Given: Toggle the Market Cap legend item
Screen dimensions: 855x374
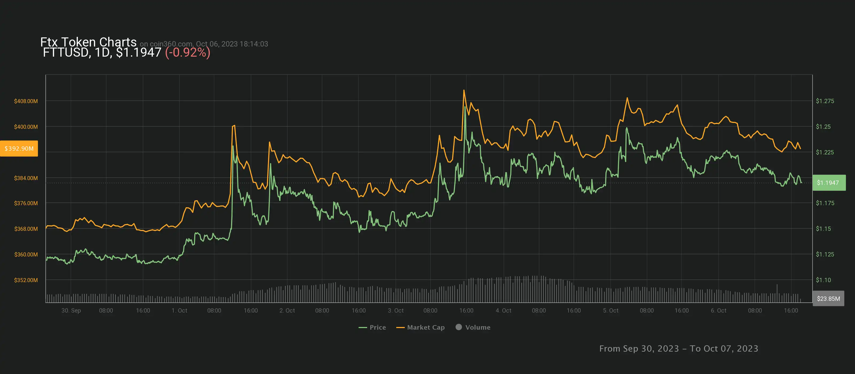Looking at the screenshot, I should point(426,327).
